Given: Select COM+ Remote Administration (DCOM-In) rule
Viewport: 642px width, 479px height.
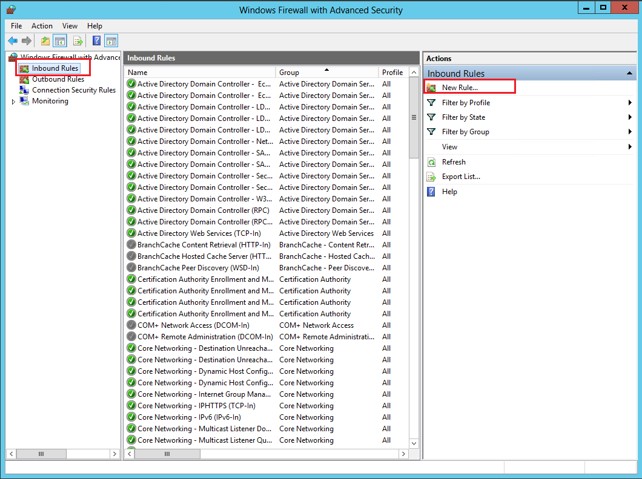Looking at the screenshot, I should click(205, 337).
